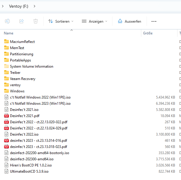The height and width of the screenshot is (180, 181).
Task: Click PDF icon of ct.23.13.014-016.pdf
Action: (6, 140)
